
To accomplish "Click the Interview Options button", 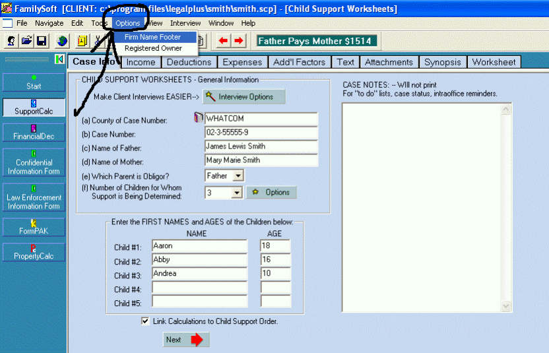I will [243, 96].
